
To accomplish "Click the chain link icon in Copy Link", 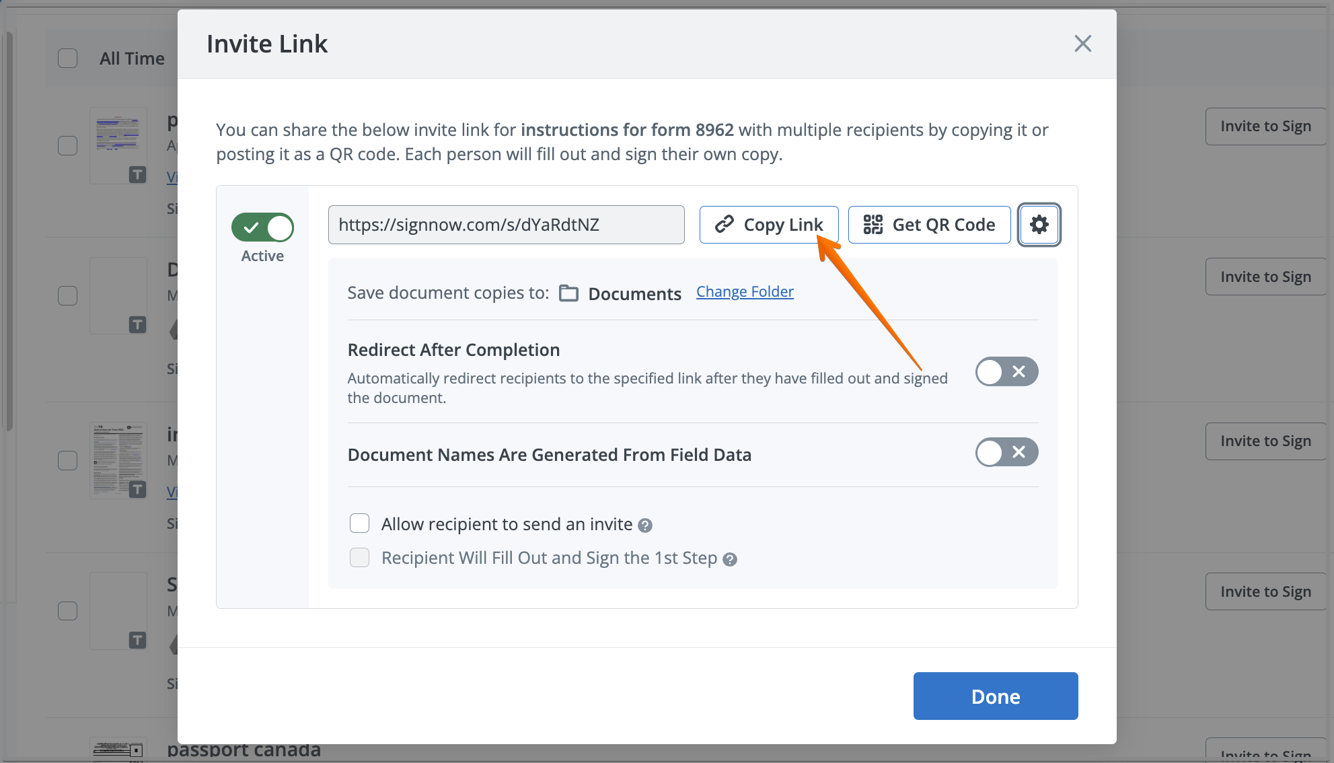I will pos(724,225).
